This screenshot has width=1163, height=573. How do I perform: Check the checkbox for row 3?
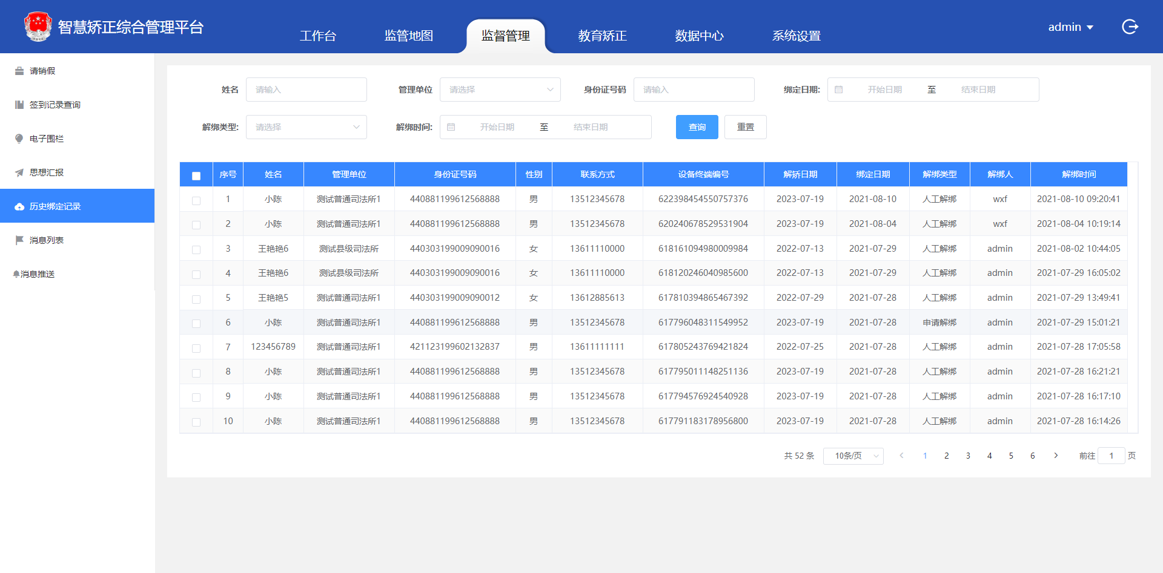click(196, 250)
